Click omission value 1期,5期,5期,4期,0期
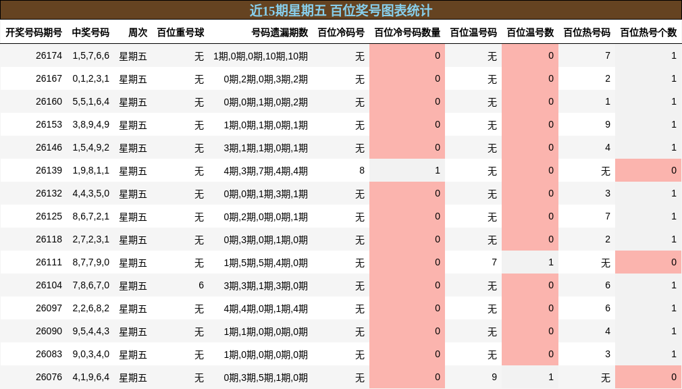This screenshot has width=682, height=389. [266, 263]
